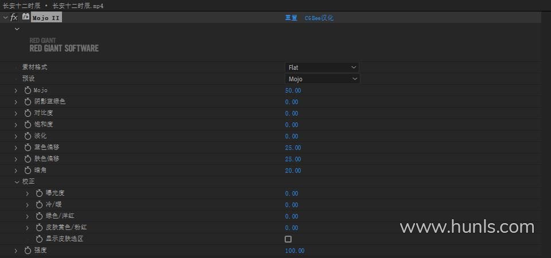
Task: Select the Mojo II effect name
Action: coord(46,18)
